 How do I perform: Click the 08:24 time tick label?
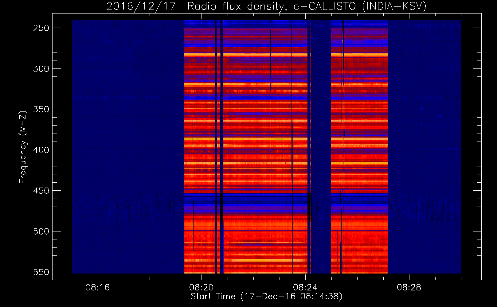tap(305, 288)
